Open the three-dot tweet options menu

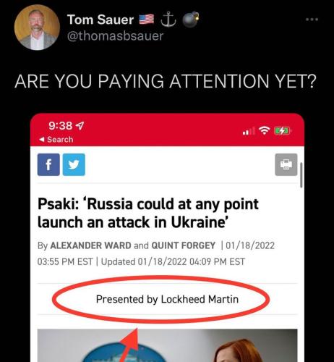(x=312, y=20)
